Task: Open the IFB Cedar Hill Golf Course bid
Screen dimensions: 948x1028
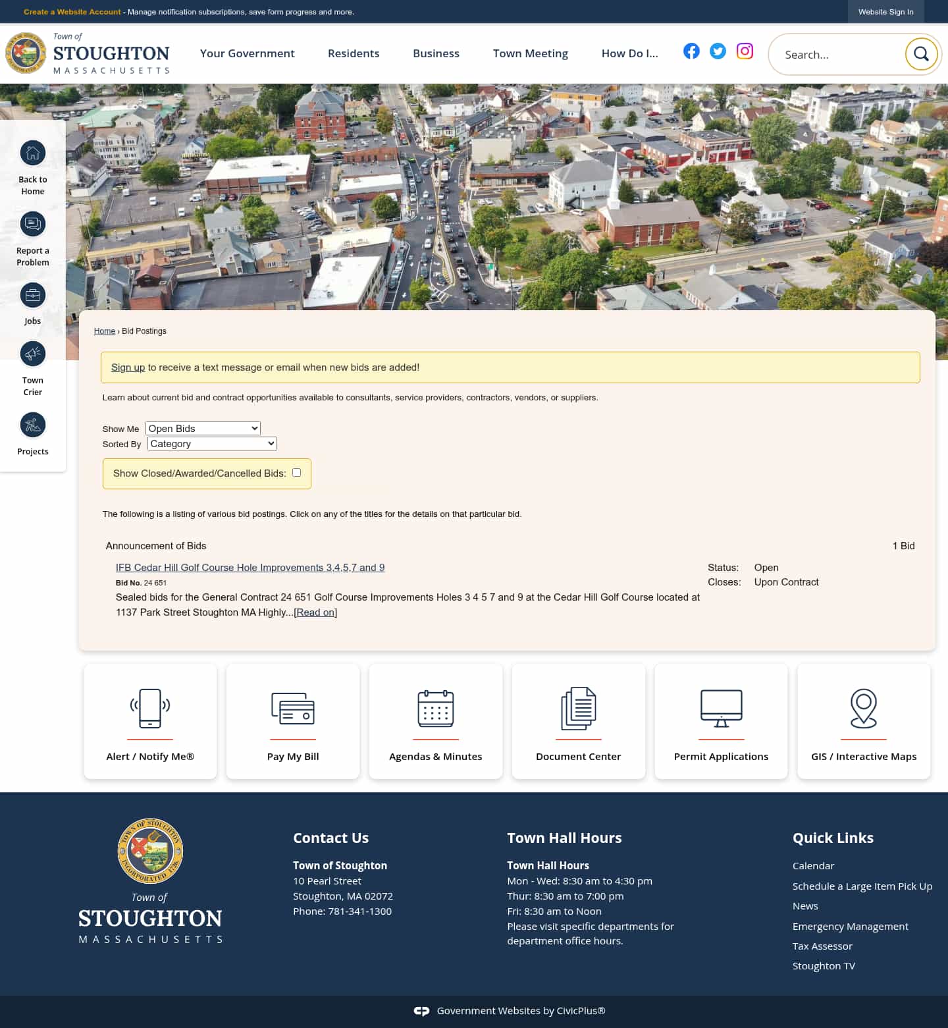Action: click(250, 567)
